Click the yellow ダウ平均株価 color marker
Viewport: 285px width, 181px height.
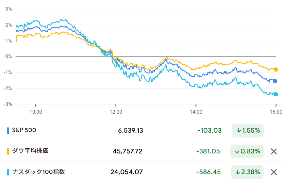coord(8,151)
